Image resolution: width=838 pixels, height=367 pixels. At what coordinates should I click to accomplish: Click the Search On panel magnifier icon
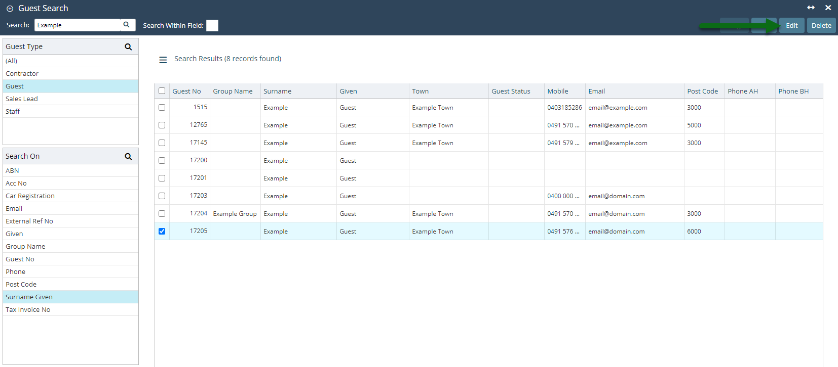point(128,156)
